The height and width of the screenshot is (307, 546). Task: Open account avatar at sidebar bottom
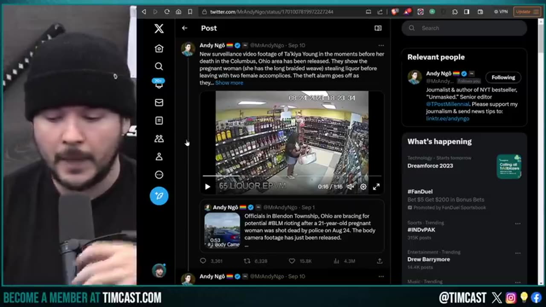[x=159, y=271]
